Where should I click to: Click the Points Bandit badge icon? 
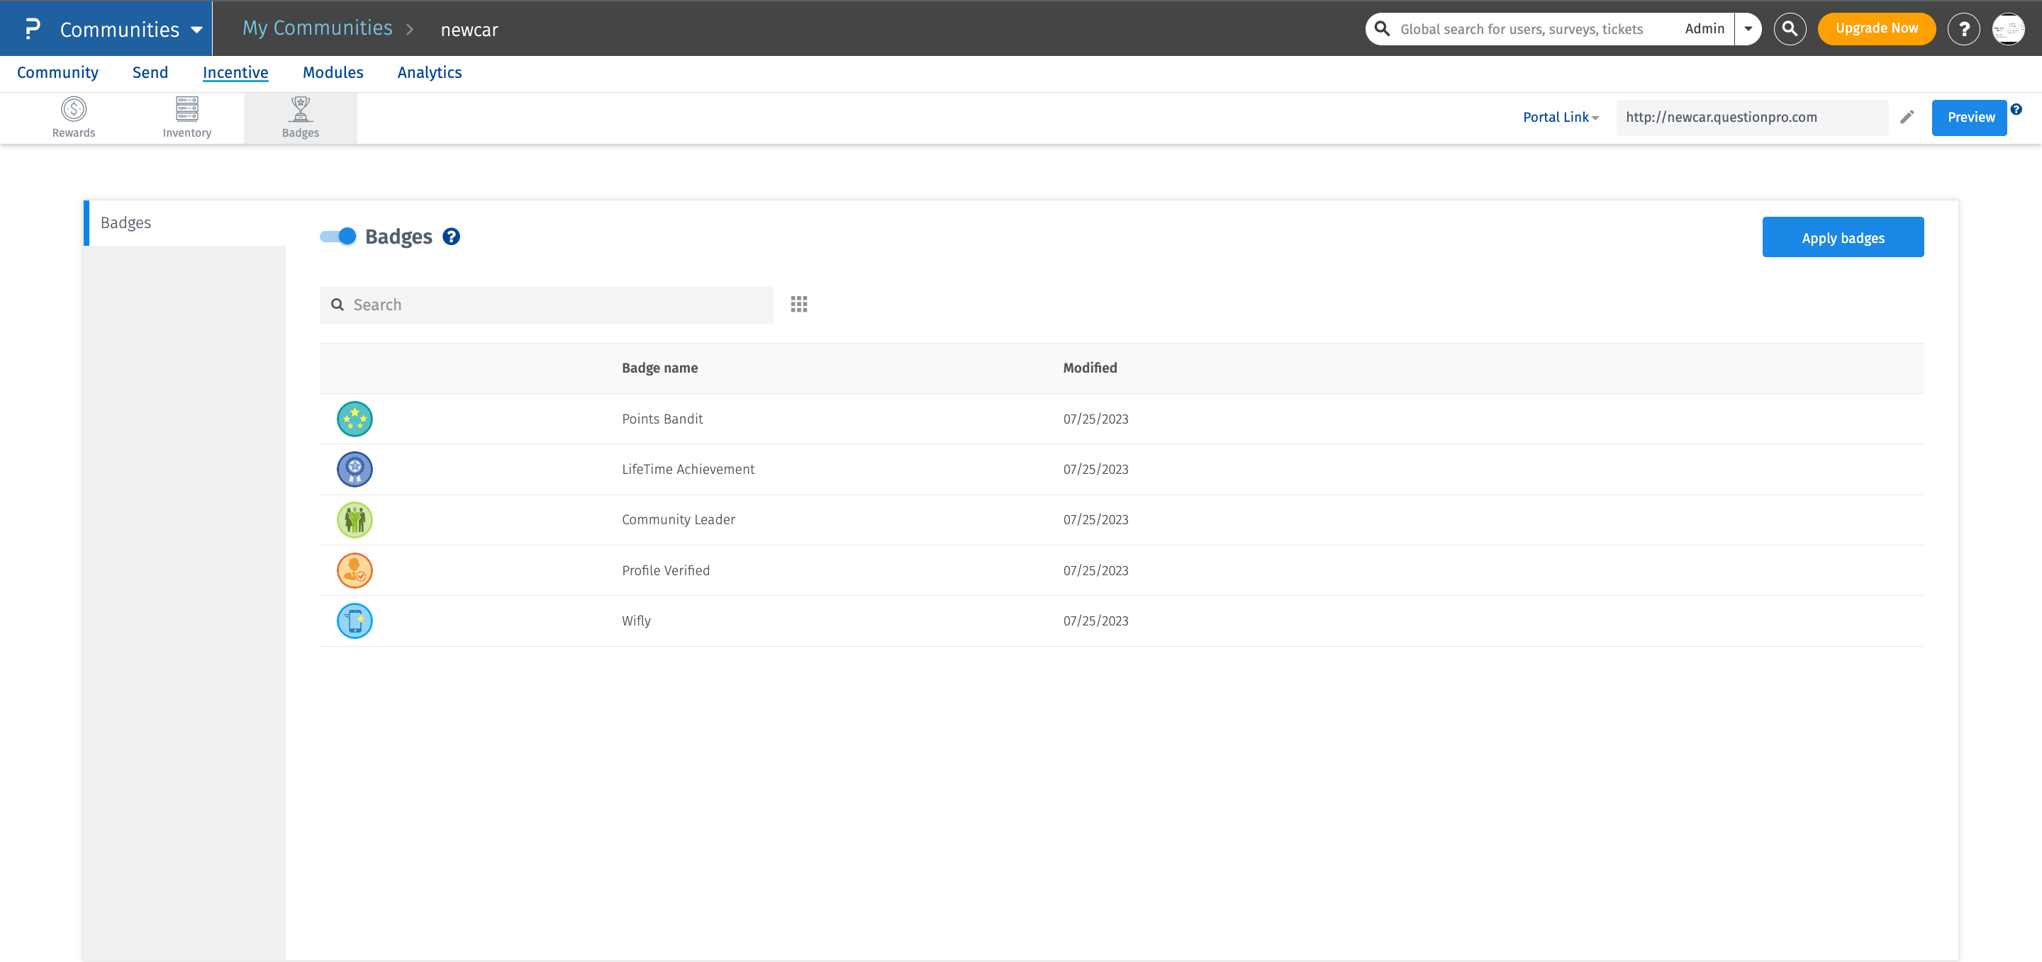pyautogui.click(x=355, y=419)
